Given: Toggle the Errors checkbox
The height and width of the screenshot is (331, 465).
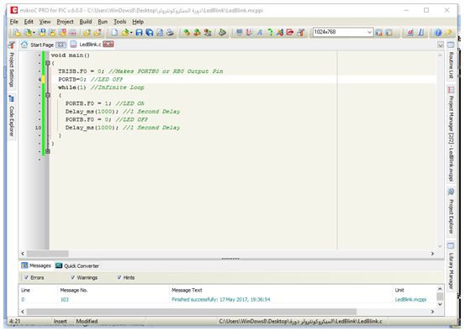Looking at the screenshot, I should coord(26,278).
